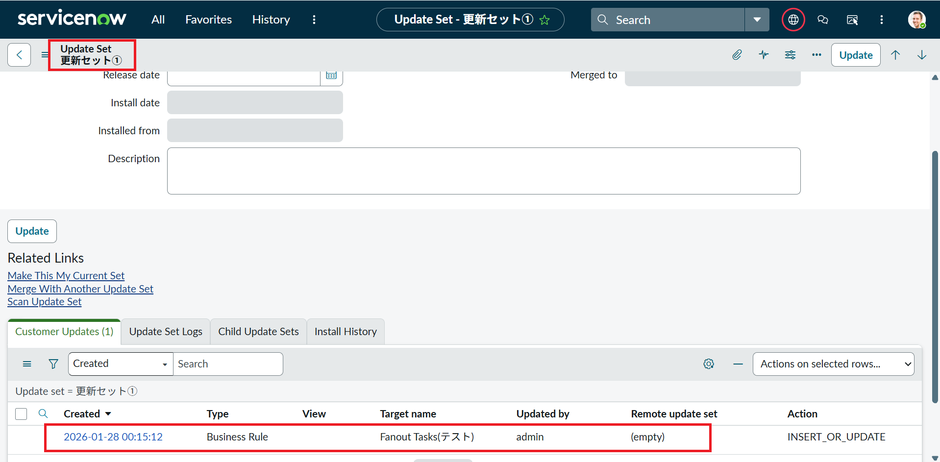Image resolution: width=940 pixels, height=462 pixels.
Task: Expand Actions on selected rows dropdown
Action: 833,364
